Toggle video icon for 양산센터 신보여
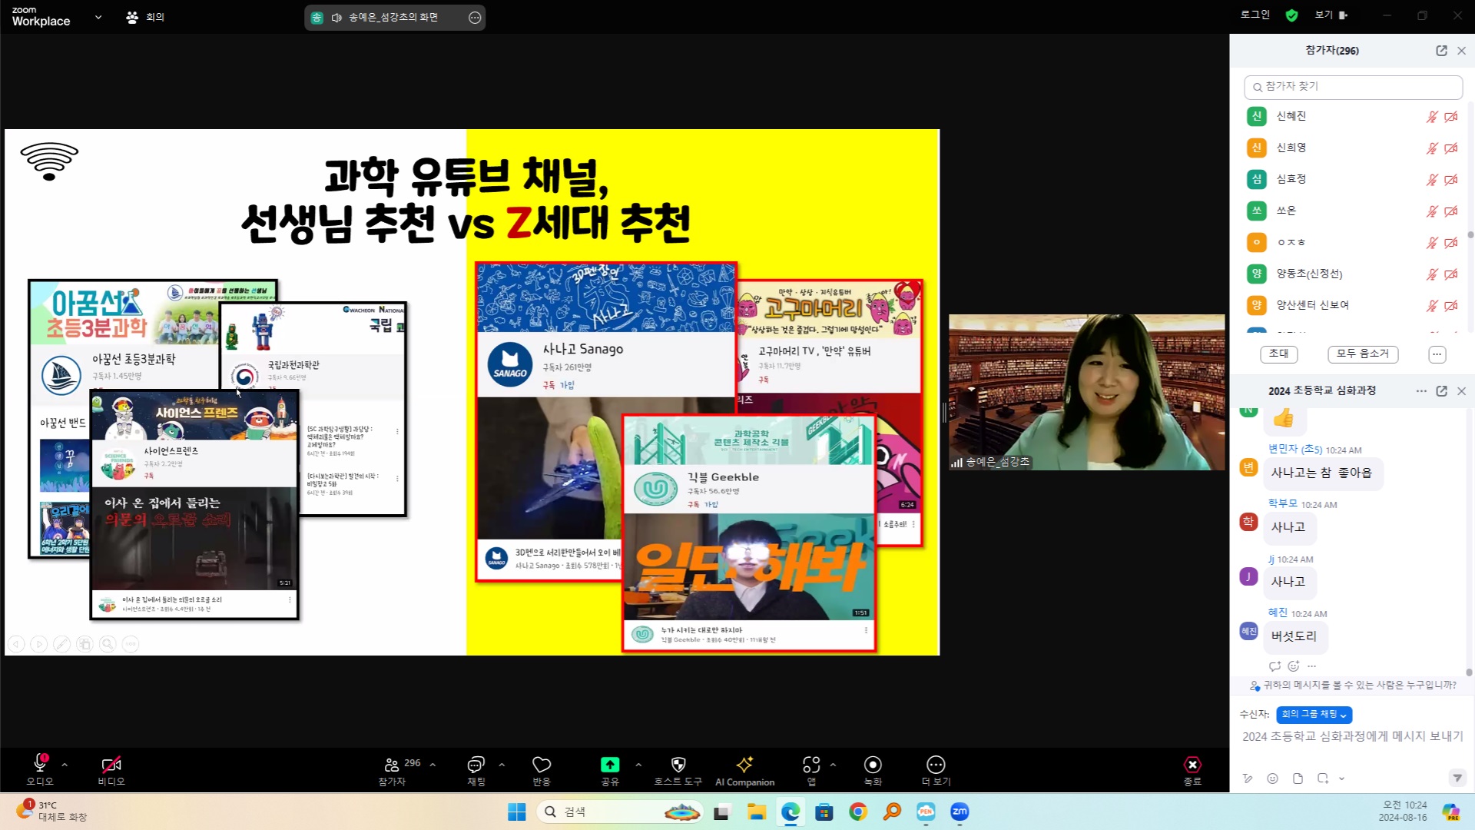This screenshot has height=830, width=1475. (x=1450, y=306)
